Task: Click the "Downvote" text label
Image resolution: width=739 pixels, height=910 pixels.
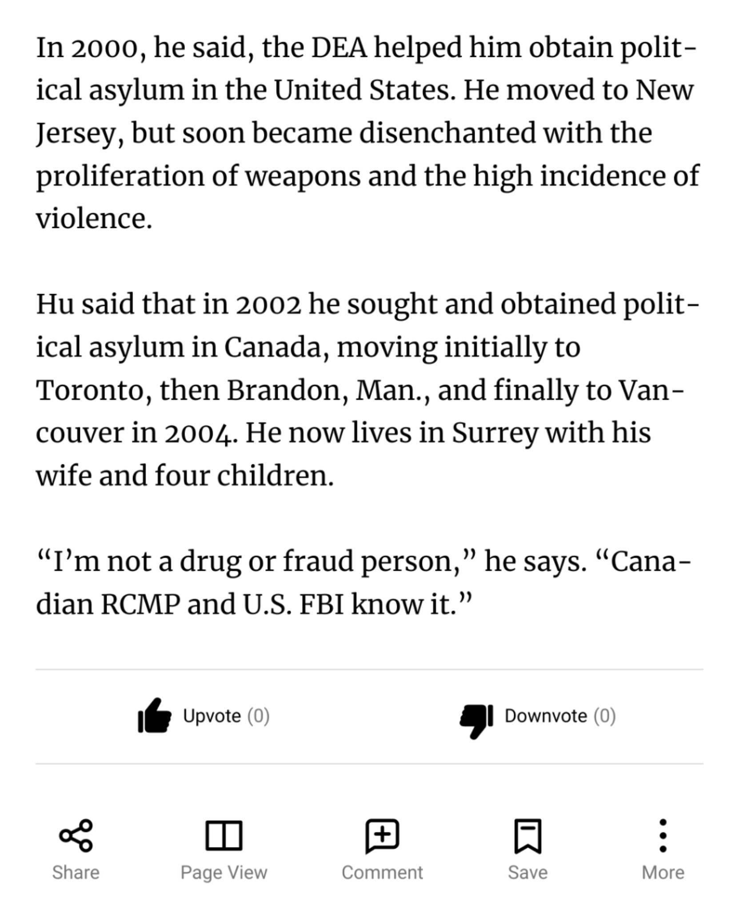Action: tap(546, 716)
